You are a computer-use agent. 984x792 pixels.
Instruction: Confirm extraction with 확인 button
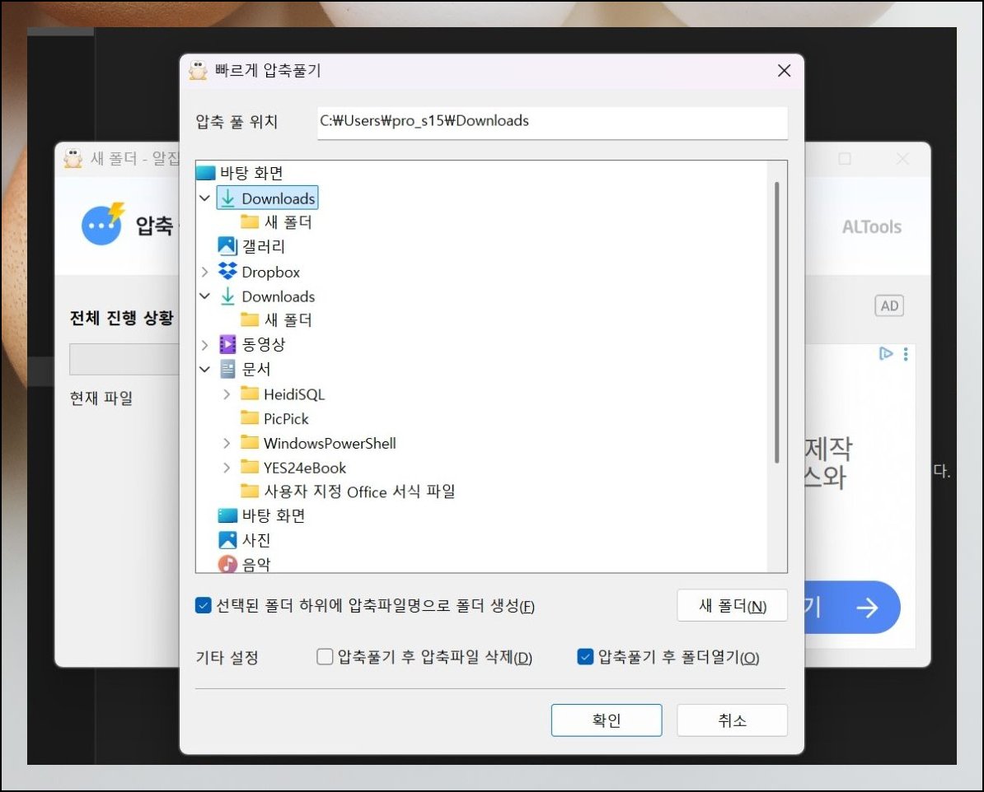click(607, 720)
